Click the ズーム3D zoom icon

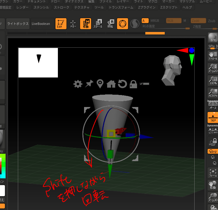click(213, 197)
